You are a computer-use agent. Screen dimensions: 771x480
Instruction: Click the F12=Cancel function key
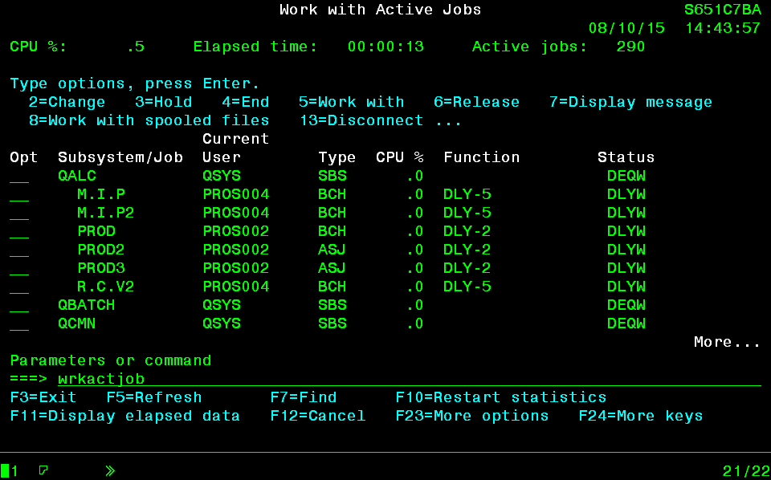[x=318, y=416]
